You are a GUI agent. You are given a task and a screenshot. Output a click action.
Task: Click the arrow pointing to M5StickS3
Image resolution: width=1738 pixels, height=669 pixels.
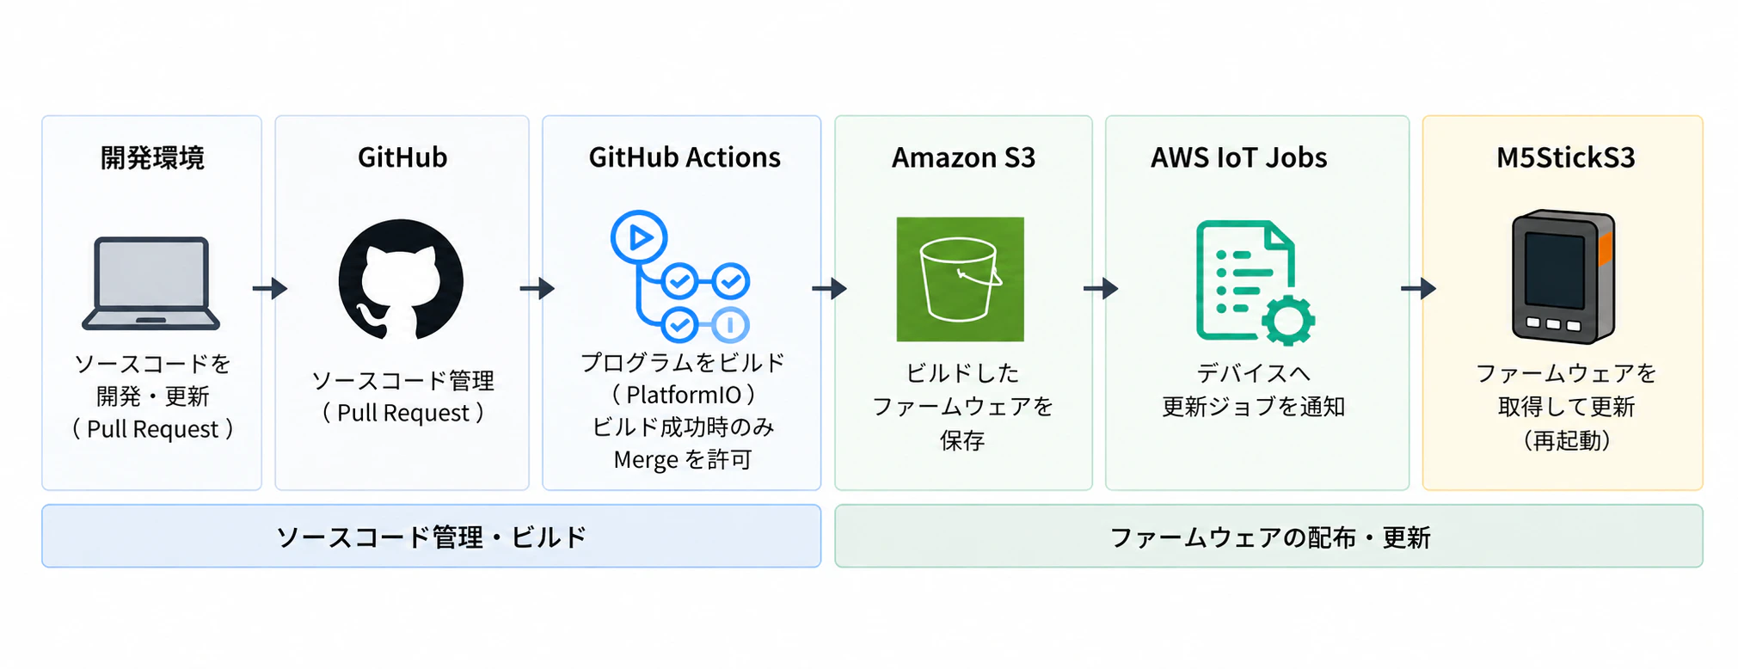1418,288
